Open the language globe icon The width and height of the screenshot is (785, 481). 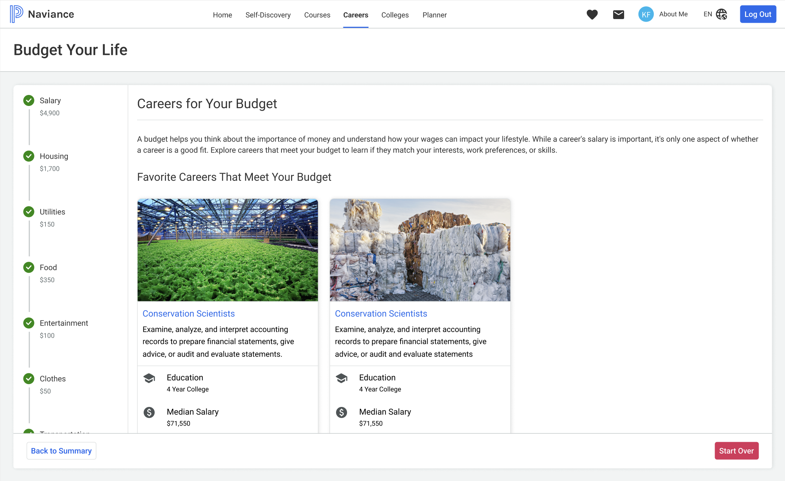722,14
